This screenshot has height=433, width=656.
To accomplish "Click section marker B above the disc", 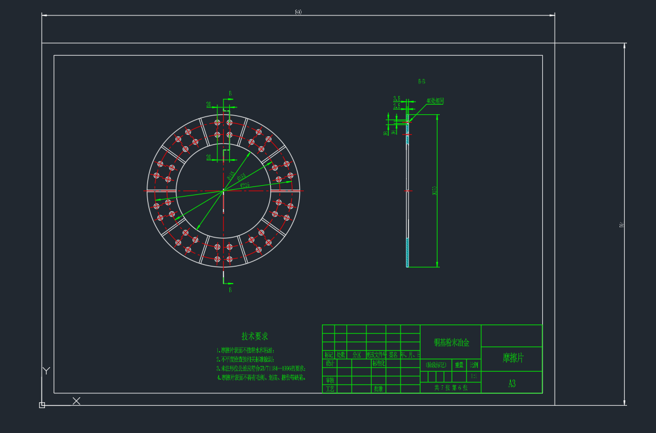I will (230, 94).
